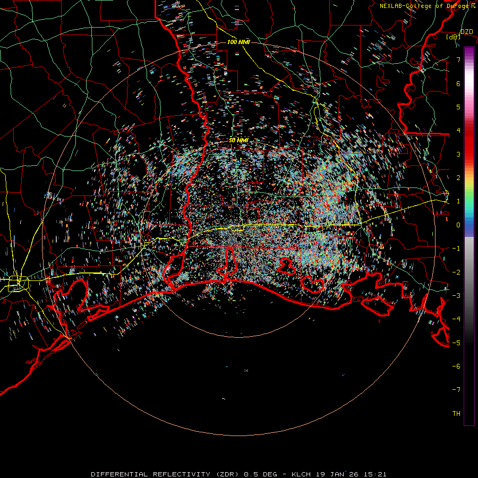Select the 3 value on the color scale
This screenshot has height=478, width=478.
458,154
